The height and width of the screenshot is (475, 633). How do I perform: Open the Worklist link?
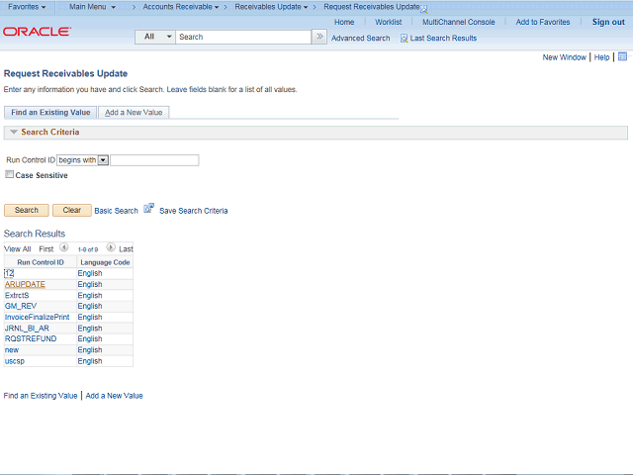[x=389, y=22]
